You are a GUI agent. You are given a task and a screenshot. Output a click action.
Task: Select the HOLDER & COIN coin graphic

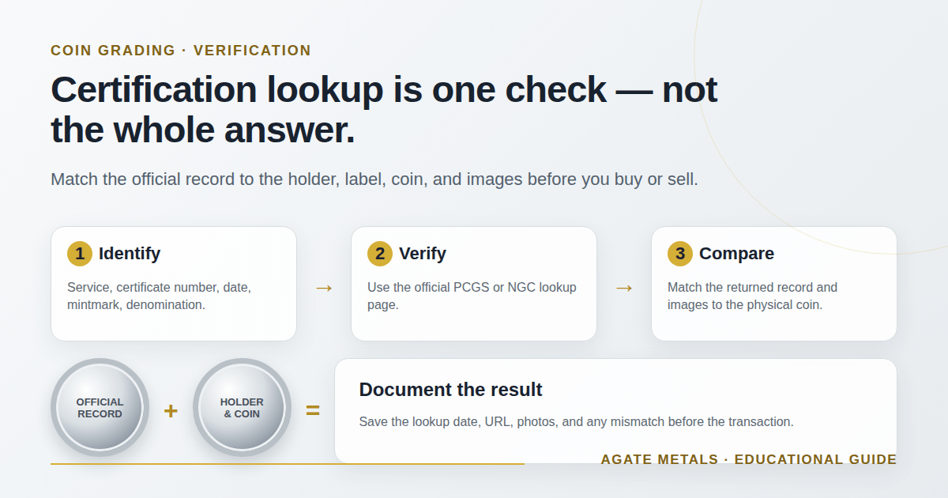(x=242, y=408)
